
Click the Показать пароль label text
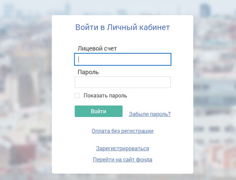tap(105, 96)
